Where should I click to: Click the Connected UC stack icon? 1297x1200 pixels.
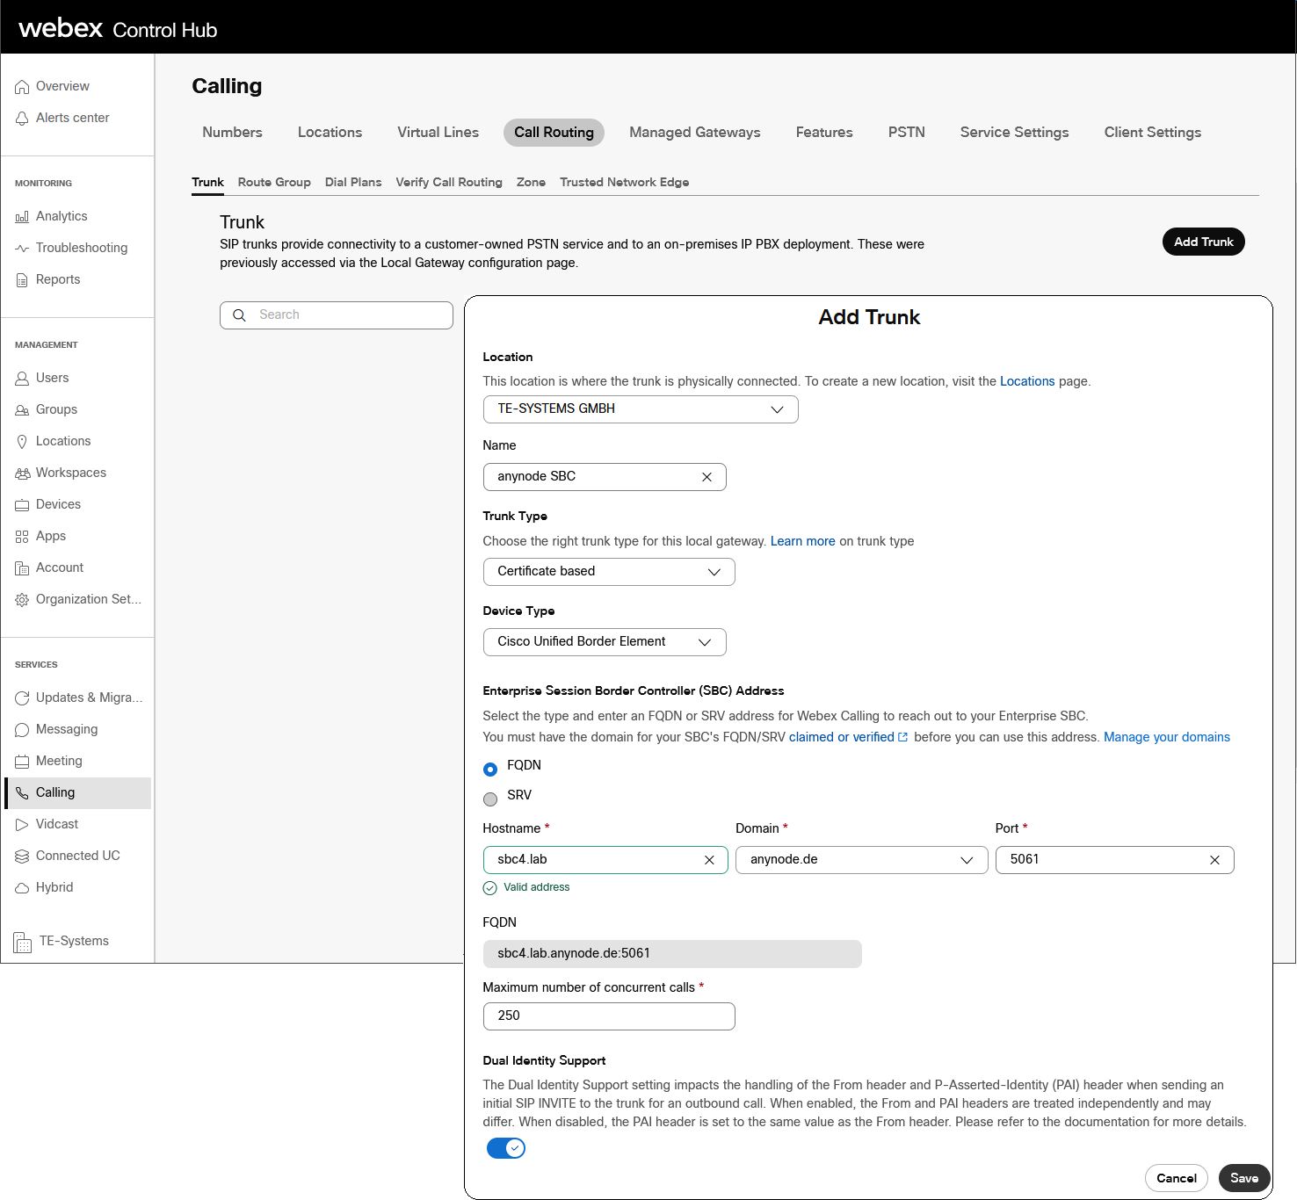22,857
